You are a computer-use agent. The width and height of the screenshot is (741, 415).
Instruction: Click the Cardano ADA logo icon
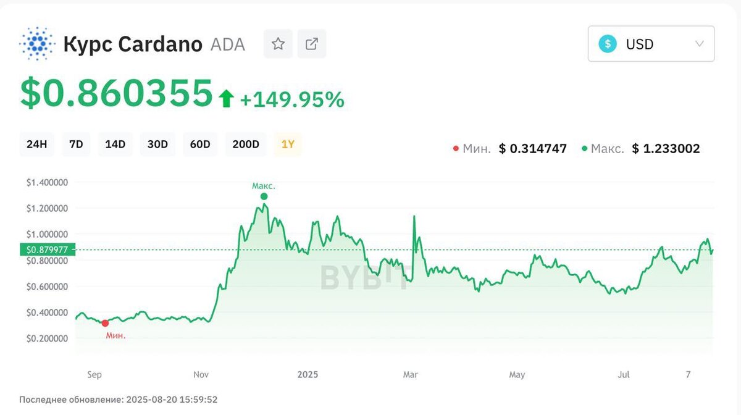[x=37, y=44]
